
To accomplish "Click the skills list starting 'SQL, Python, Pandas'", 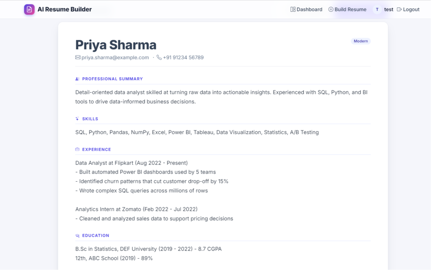I will pos(197,132).
